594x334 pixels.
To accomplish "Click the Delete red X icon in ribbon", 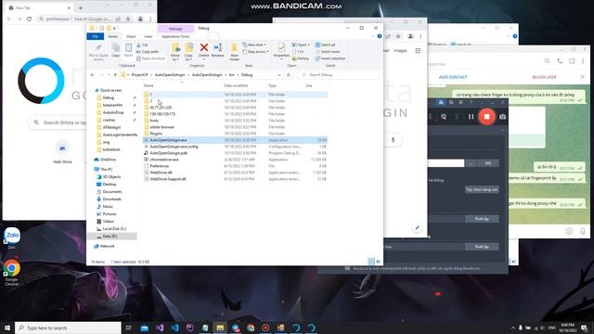I will [x=204, y=47].
